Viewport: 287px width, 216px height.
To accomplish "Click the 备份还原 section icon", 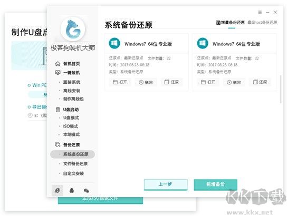I will click(58, 144).
